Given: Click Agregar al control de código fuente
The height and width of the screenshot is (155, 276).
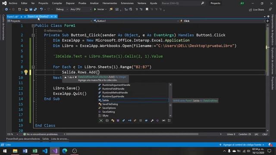Looking at the screenshot, I should (x=242, y=145).
